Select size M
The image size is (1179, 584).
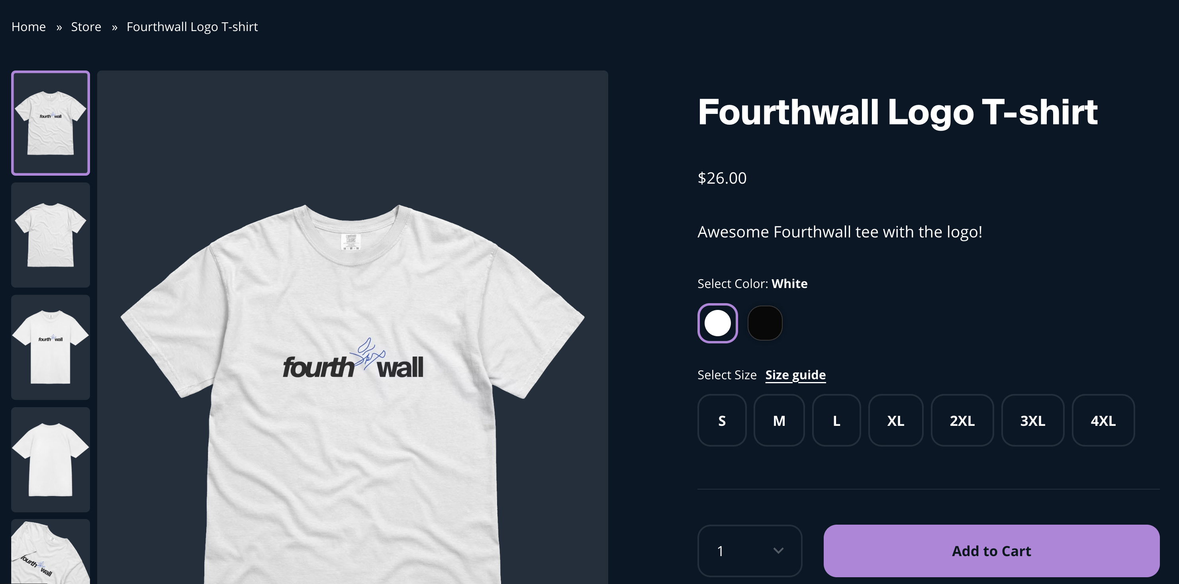(779, 420)
